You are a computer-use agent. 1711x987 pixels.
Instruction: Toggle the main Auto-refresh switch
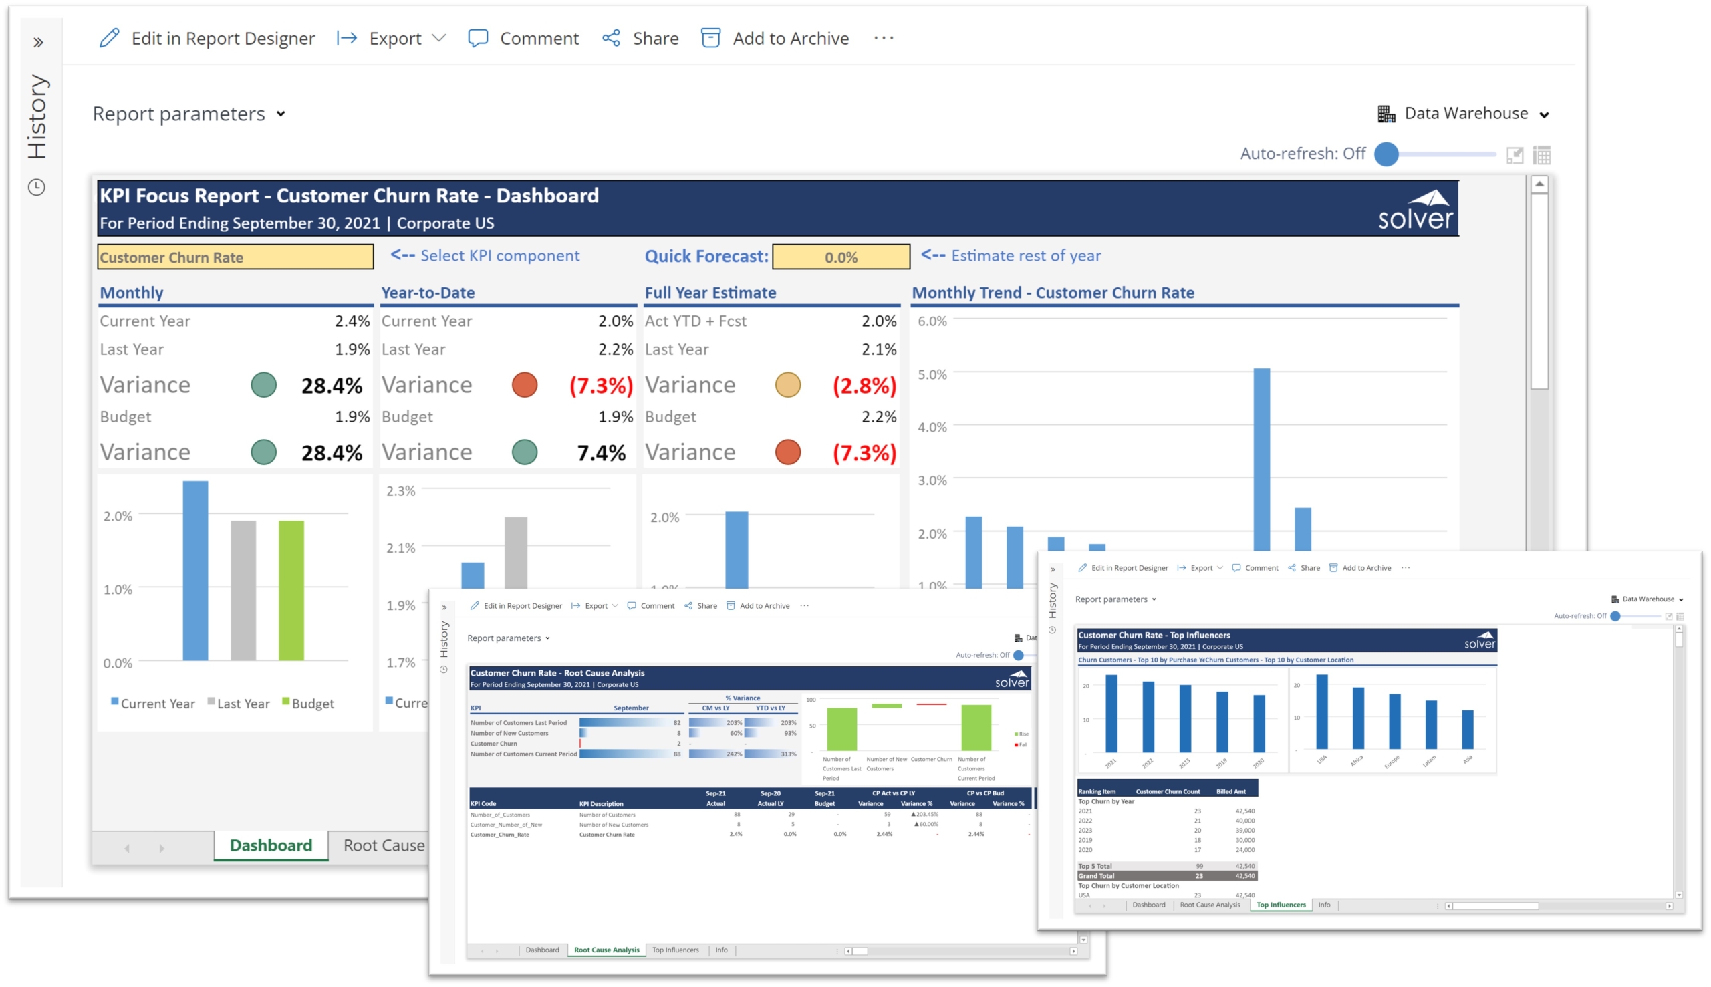pos(1386,154)
